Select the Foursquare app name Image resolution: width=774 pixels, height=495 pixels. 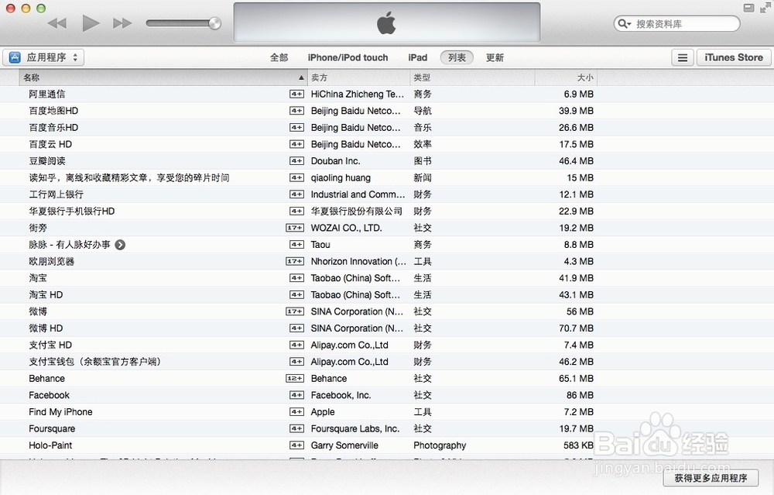point(52,429)
